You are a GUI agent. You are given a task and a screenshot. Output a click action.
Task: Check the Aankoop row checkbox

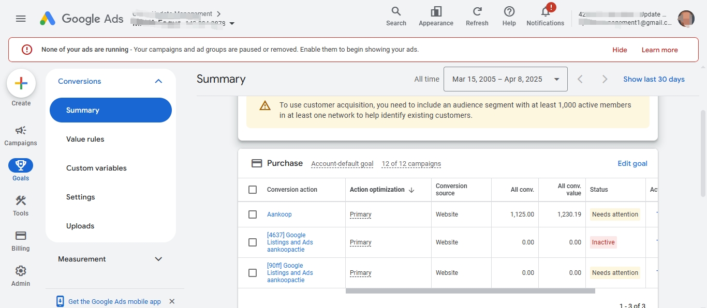click(253, 214)
